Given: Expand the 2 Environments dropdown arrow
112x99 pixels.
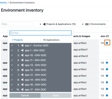Looking at the screenshot, I should [83, 24].
